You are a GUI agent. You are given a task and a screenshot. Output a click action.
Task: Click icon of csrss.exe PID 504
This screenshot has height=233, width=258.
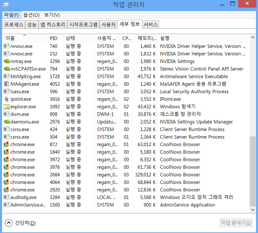(6, 137)
